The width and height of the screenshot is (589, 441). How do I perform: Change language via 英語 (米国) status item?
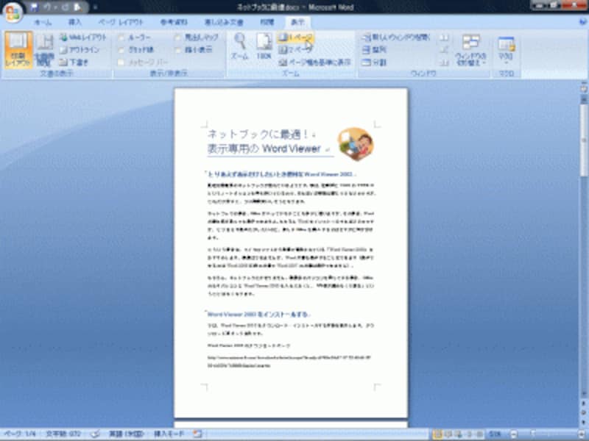point(126,434)
